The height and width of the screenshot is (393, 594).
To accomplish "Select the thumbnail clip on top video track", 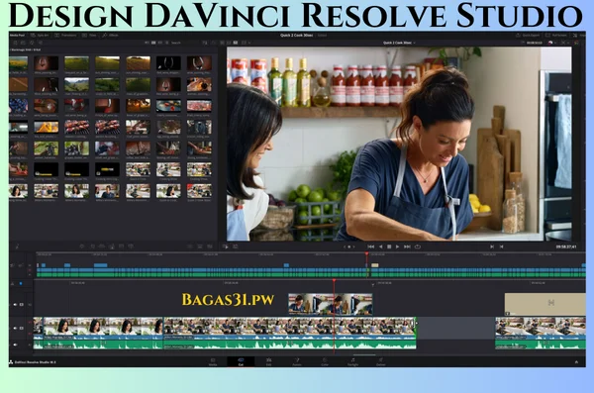I will pos(330,304).
